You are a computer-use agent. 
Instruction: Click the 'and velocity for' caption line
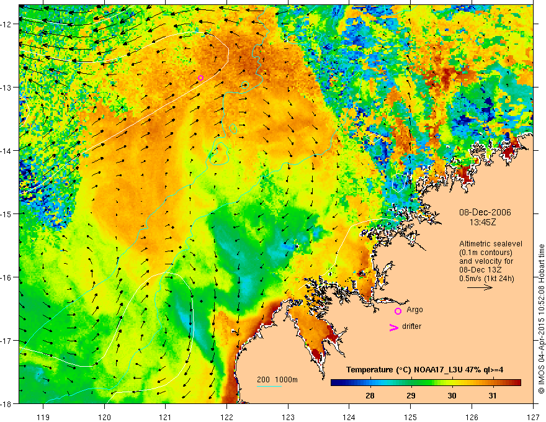pos(486,261)
